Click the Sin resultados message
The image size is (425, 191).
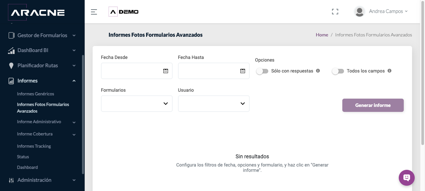(252, 156)
